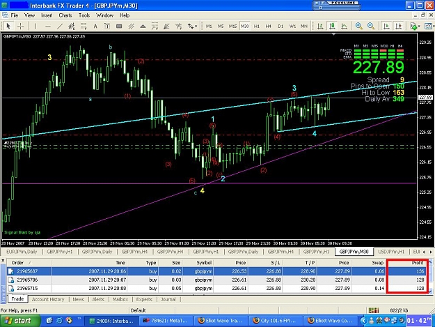This screenshot has height=327, width=435.
Task: Open the File menu
Action: click(x=15, y=15)
